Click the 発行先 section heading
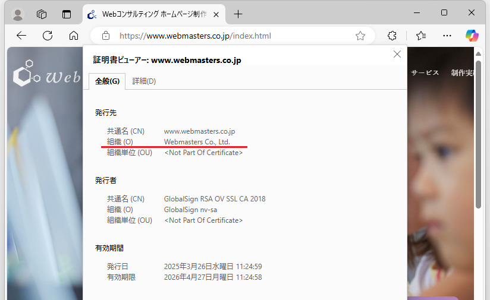 (x=106, y=113)
